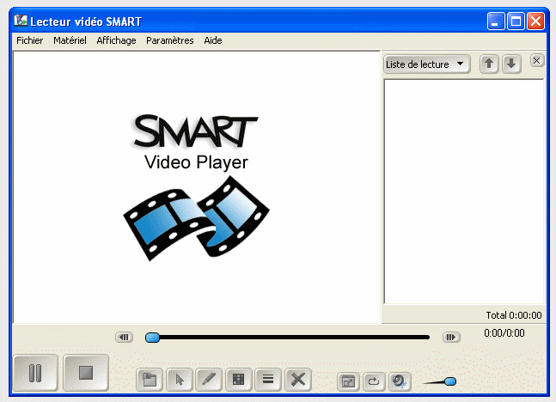Select the pen drawing tool
The image size is (556, 402).
[209, 380]
